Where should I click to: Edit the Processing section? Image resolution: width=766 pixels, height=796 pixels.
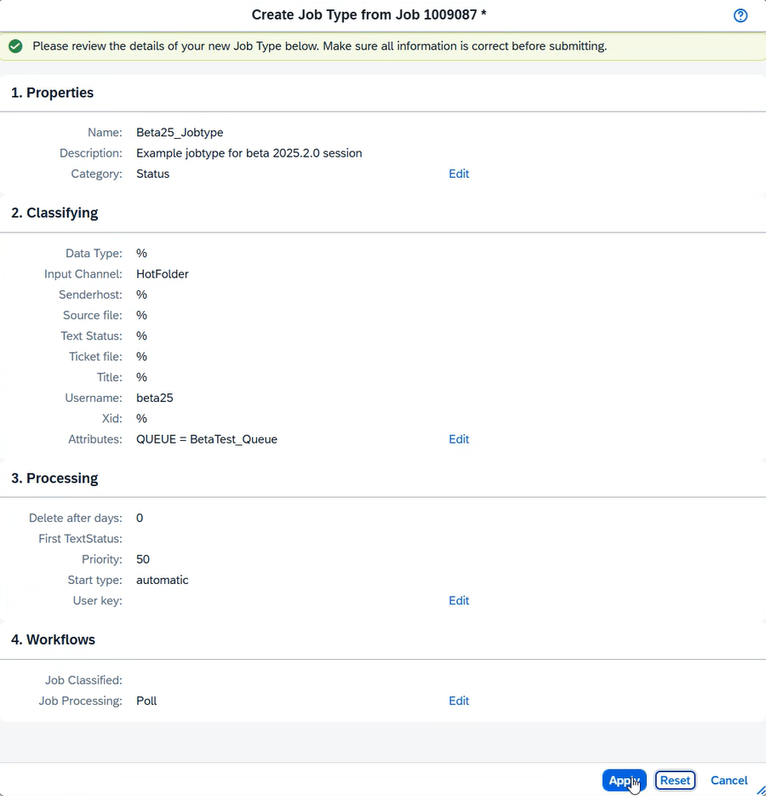(x=459, y=600)
